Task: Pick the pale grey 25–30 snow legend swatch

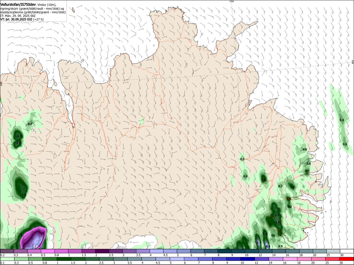Action: (x=333, y=251)
